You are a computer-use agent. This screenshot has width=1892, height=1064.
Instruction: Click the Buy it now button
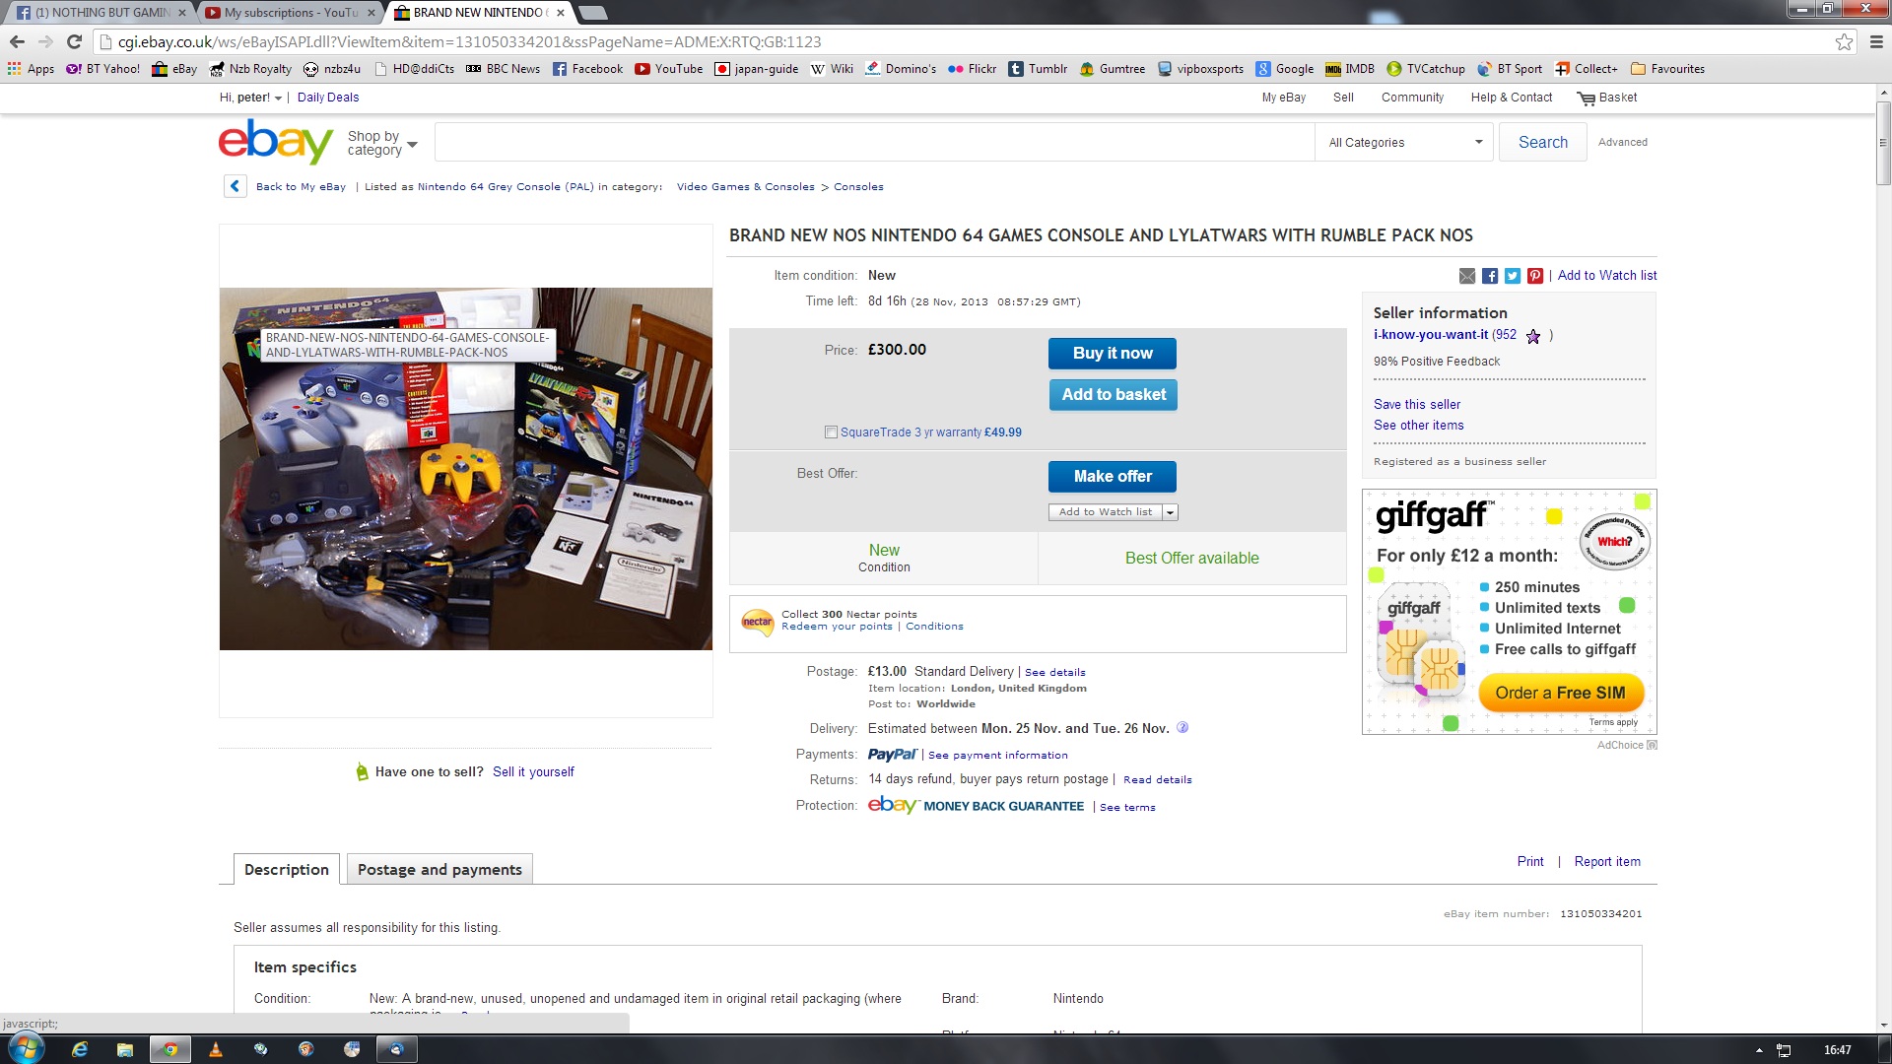[x=1113, y=354]
